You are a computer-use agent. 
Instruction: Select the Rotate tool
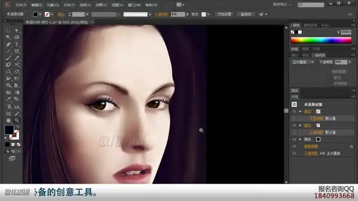pos(8,72)
